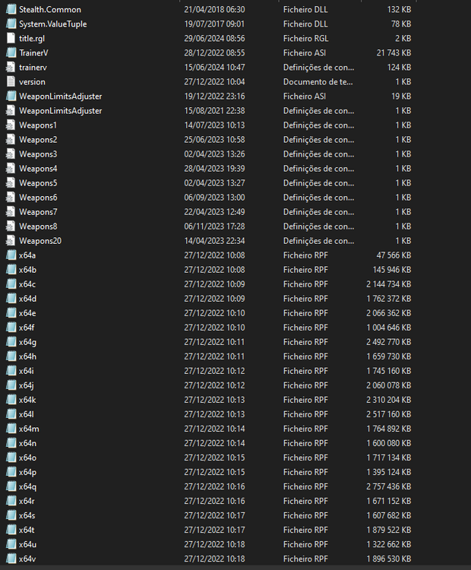This screenshot has height=570, width=471.
Task: Click the file name x64t
Action: 27,530
